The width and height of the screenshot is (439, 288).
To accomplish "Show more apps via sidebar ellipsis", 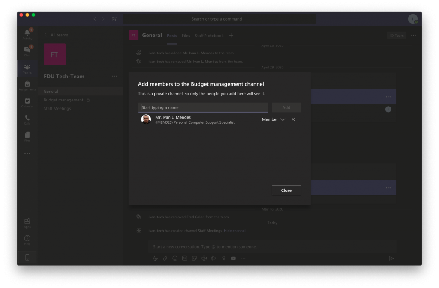I will (x=27, y=154).
